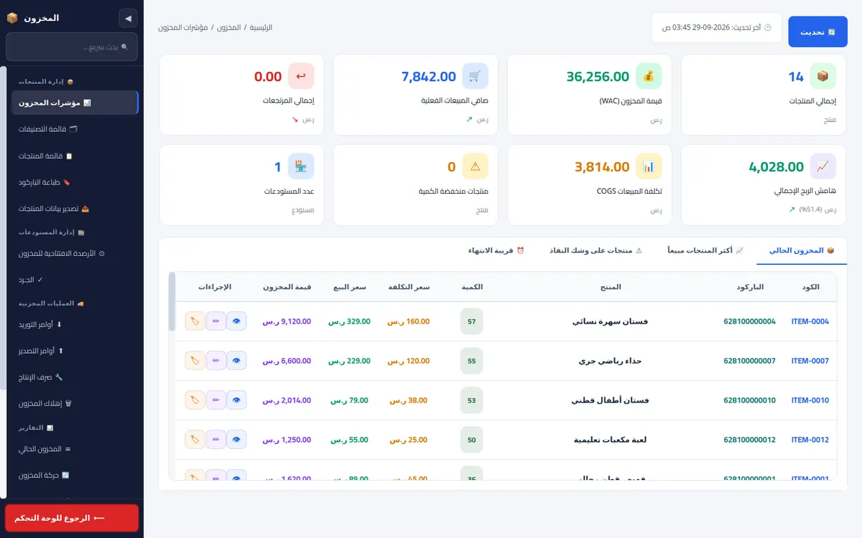Image resolution: width=862 pixels, height=538 pixels.
Task: Open the المخزون الحالي tab
Action: pyautogui.click(x=801, y=250)
